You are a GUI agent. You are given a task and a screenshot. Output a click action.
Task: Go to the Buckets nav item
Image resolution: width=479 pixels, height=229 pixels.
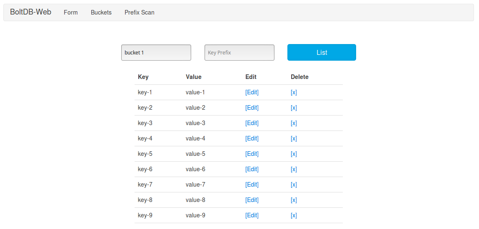click(101, 12)
